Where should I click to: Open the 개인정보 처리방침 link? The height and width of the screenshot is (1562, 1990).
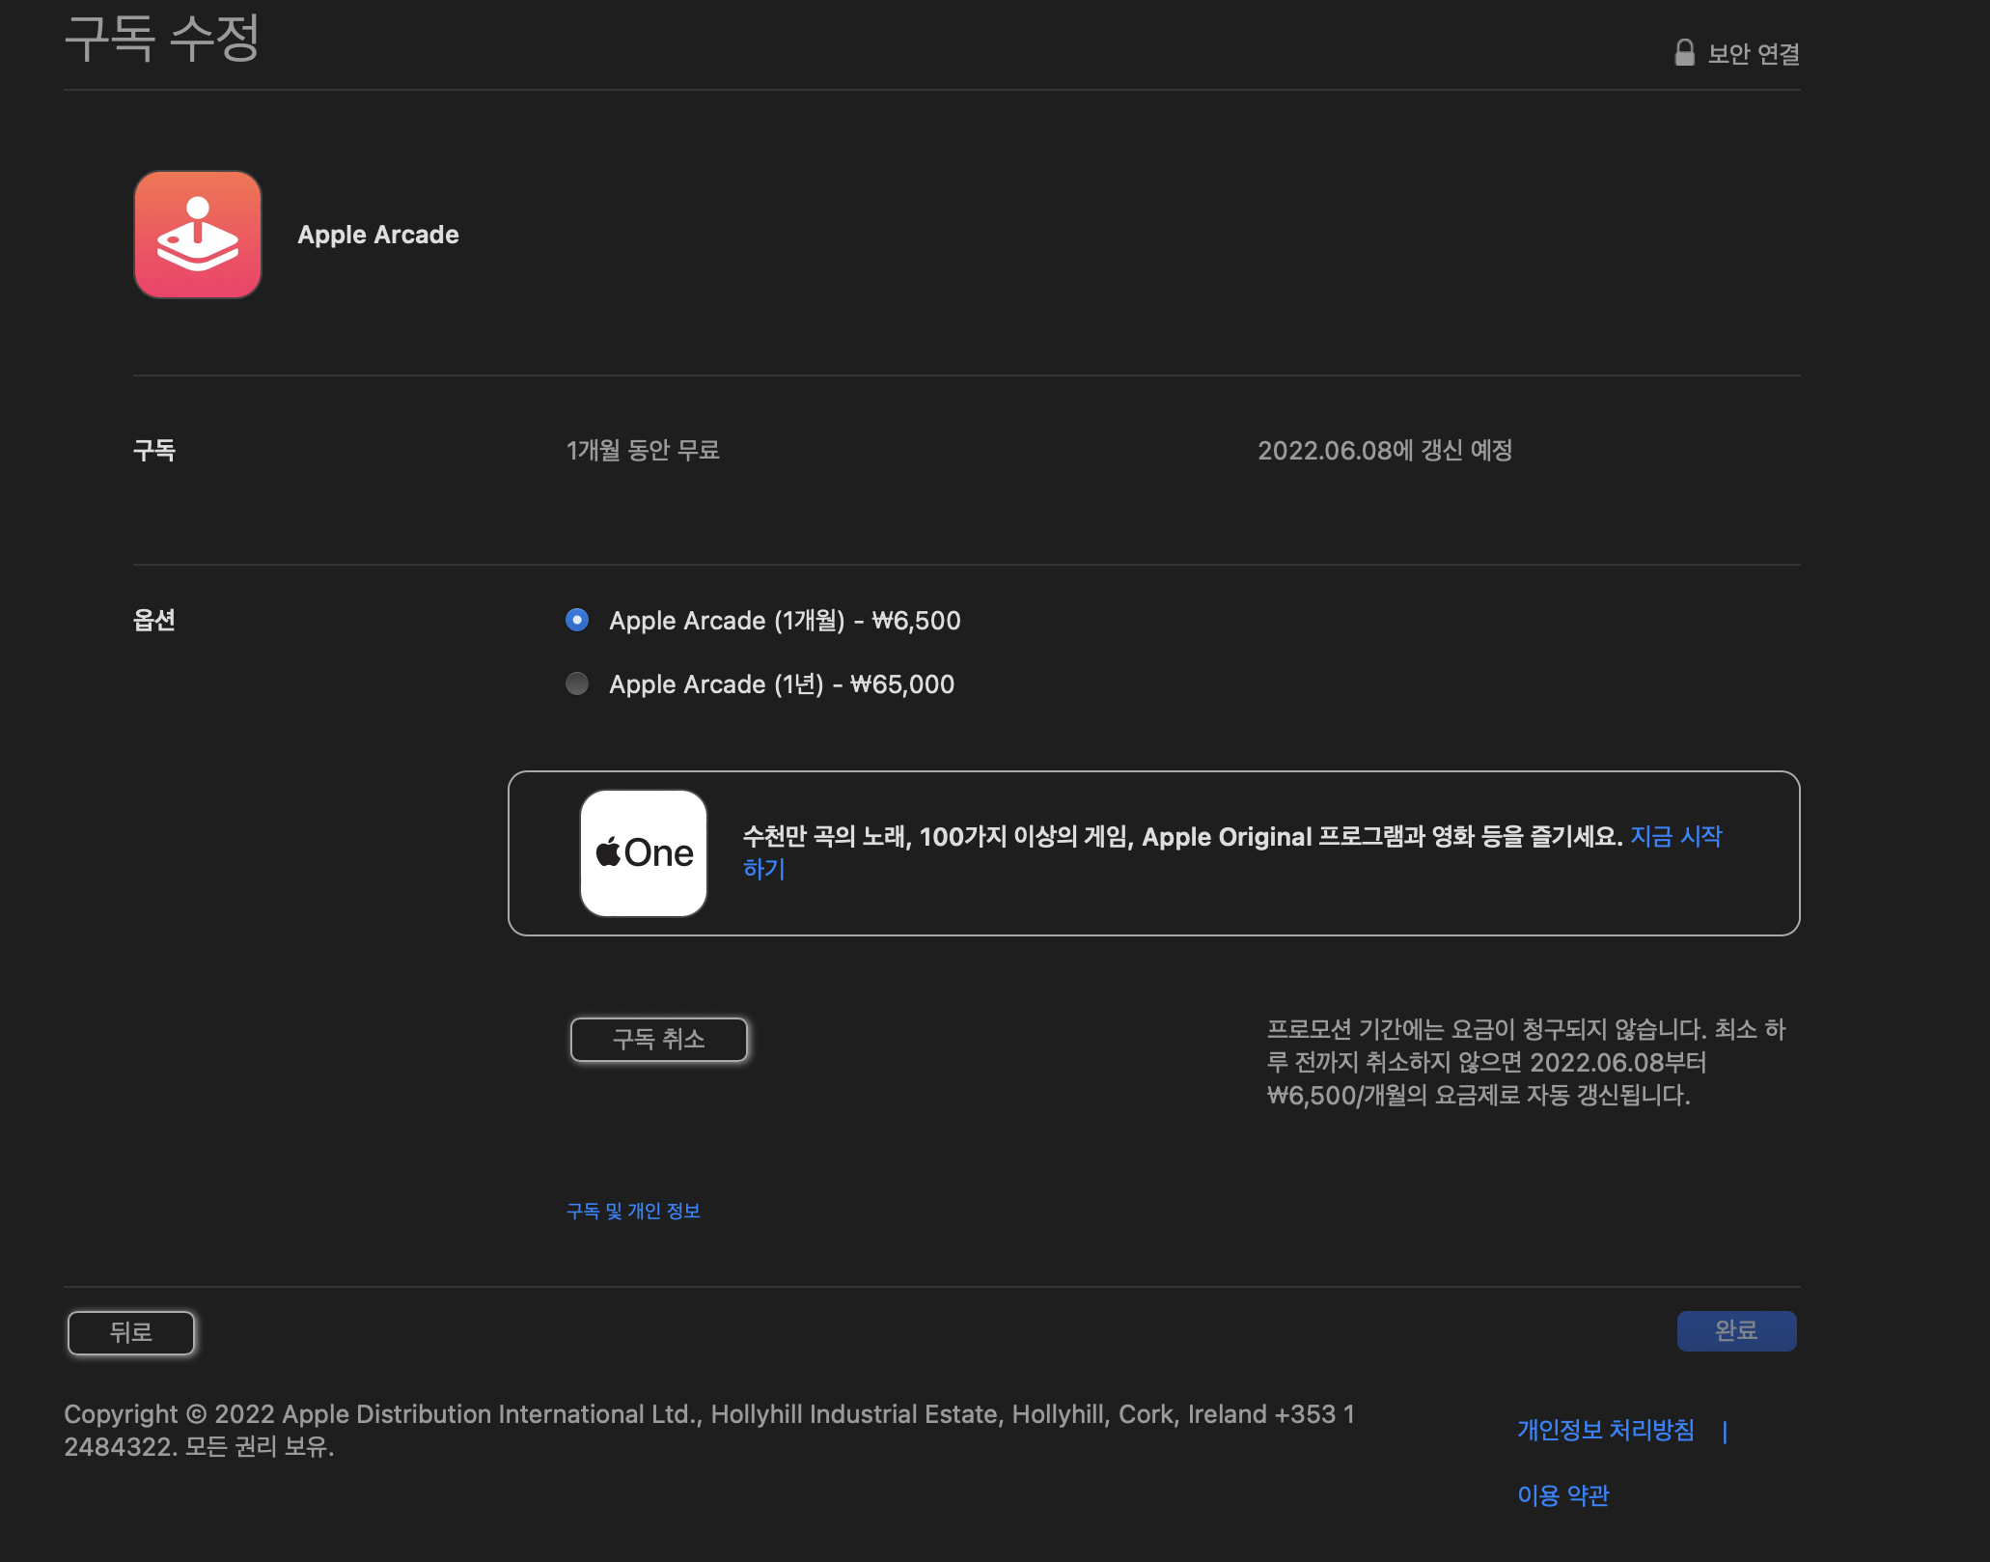click(1605, 1430)
